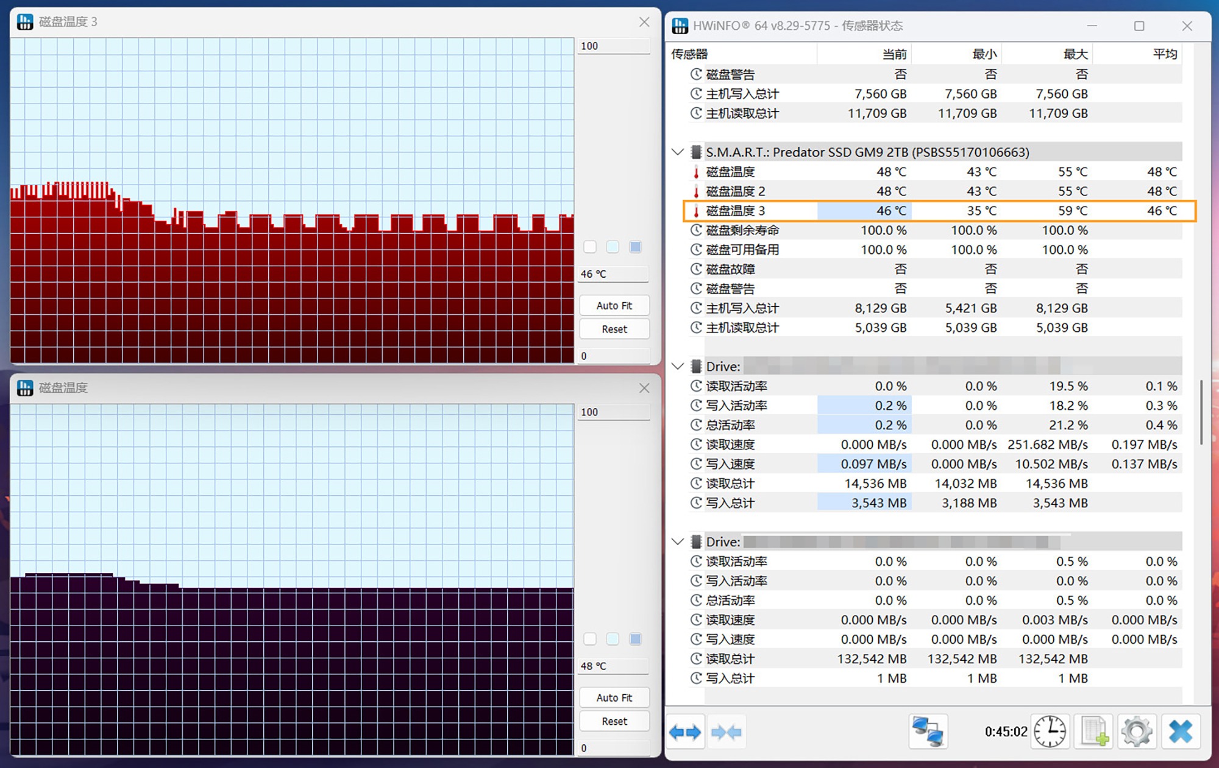Click the collapse columns inward-arrows icon

click(726, 731)
